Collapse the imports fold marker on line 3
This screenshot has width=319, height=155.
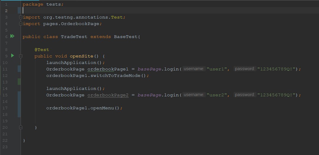click(21, 17)
